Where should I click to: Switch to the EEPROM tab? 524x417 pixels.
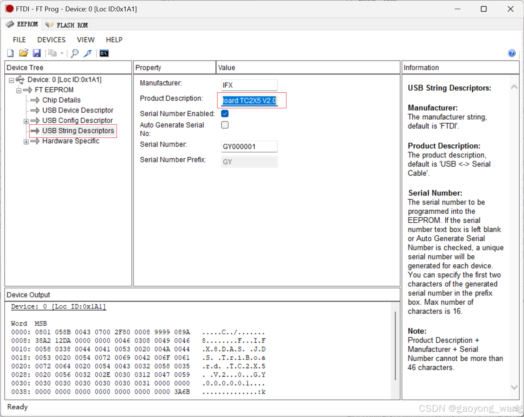click(22, 25)
